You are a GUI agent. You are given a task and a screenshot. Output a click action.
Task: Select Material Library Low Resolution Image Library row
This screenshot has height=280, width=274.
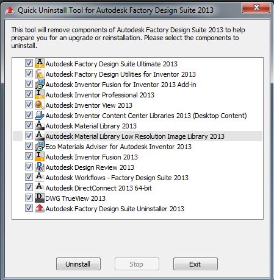[x=137, y=136]
